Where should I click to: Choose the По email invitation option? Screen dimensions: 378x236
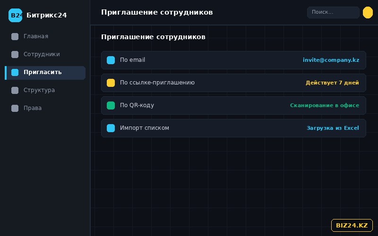point(233,60)
